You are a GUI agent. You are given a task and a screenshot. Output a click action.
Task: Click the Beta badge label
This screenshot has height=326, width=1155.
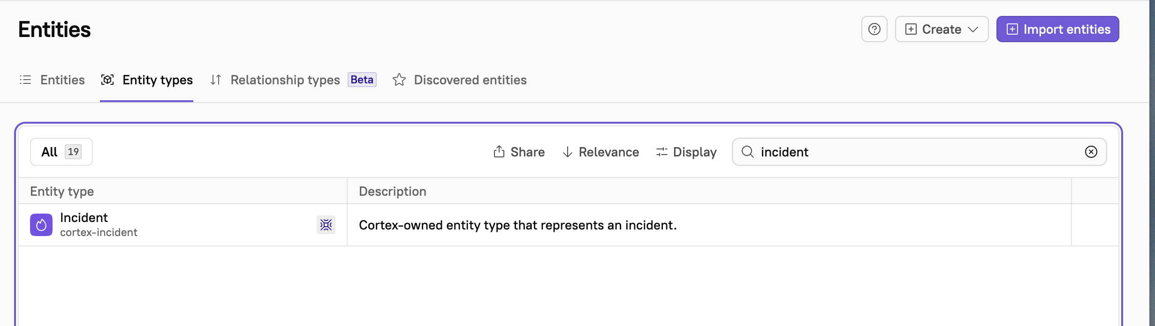coord(362,80)
